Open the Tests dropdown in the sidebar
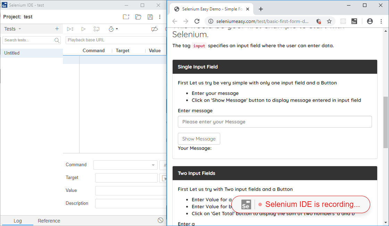 coord(13,29)
